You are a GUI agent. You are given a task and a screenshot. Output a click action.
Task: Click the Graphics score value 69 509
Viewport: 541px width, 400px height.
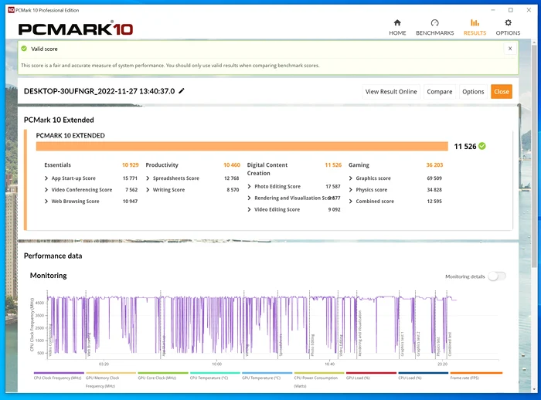pos(434,178)
